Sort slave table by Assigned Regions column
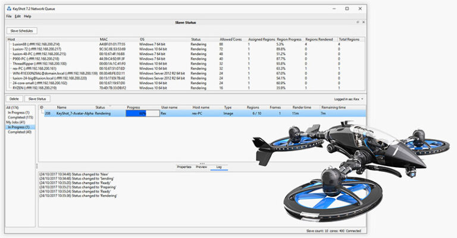This screenshot has height=238, width=457. pos(261,39)
